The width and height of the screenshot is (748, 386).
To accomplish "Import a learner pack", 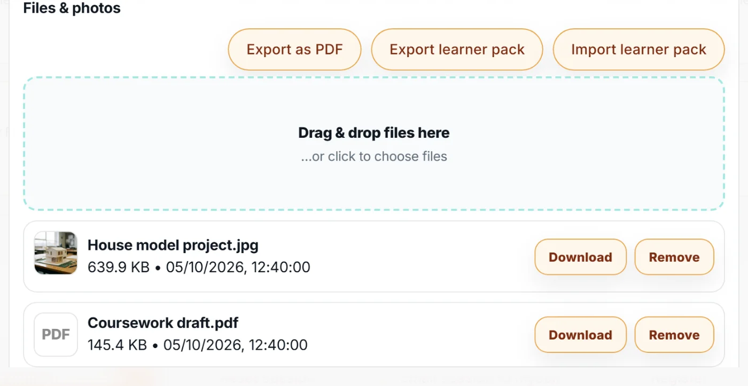I will pyautogui.click(x=638, y=50).
